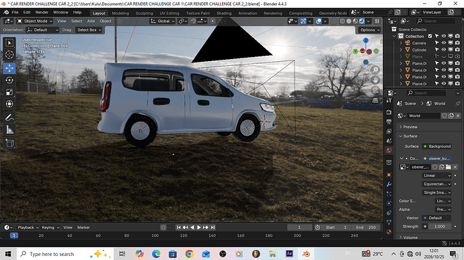Screen dimensions: 464x260
Task: Click the zoom viewport magnifier icon
Action: coord(375,70)
